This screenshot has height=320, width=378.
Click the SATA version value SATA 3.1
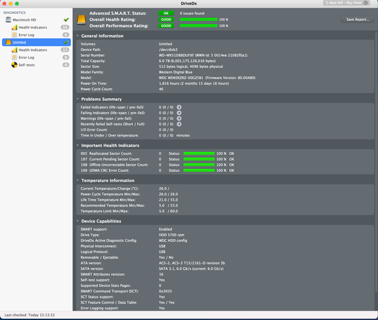pyautogui.click(x=191, y=269)
